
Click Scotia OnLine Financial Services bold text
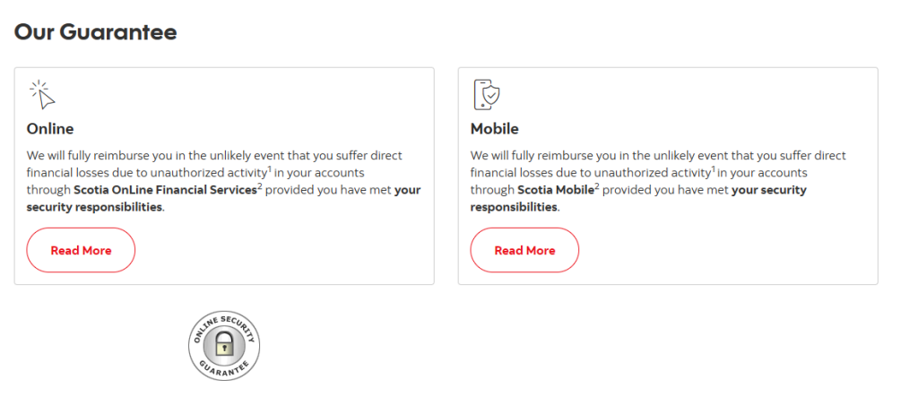[165, 190]
